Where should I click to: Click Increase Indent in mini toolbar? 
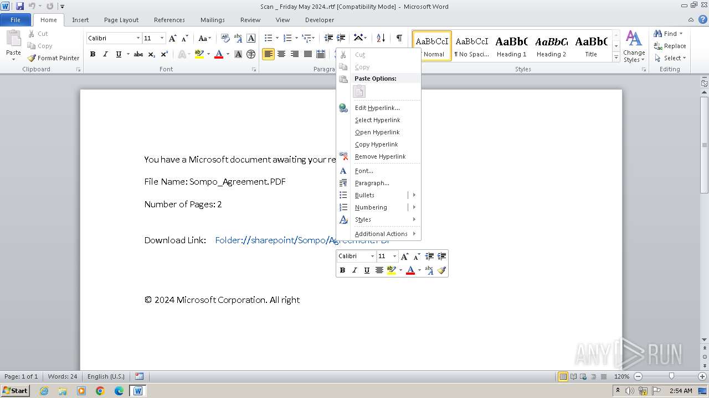441,256
